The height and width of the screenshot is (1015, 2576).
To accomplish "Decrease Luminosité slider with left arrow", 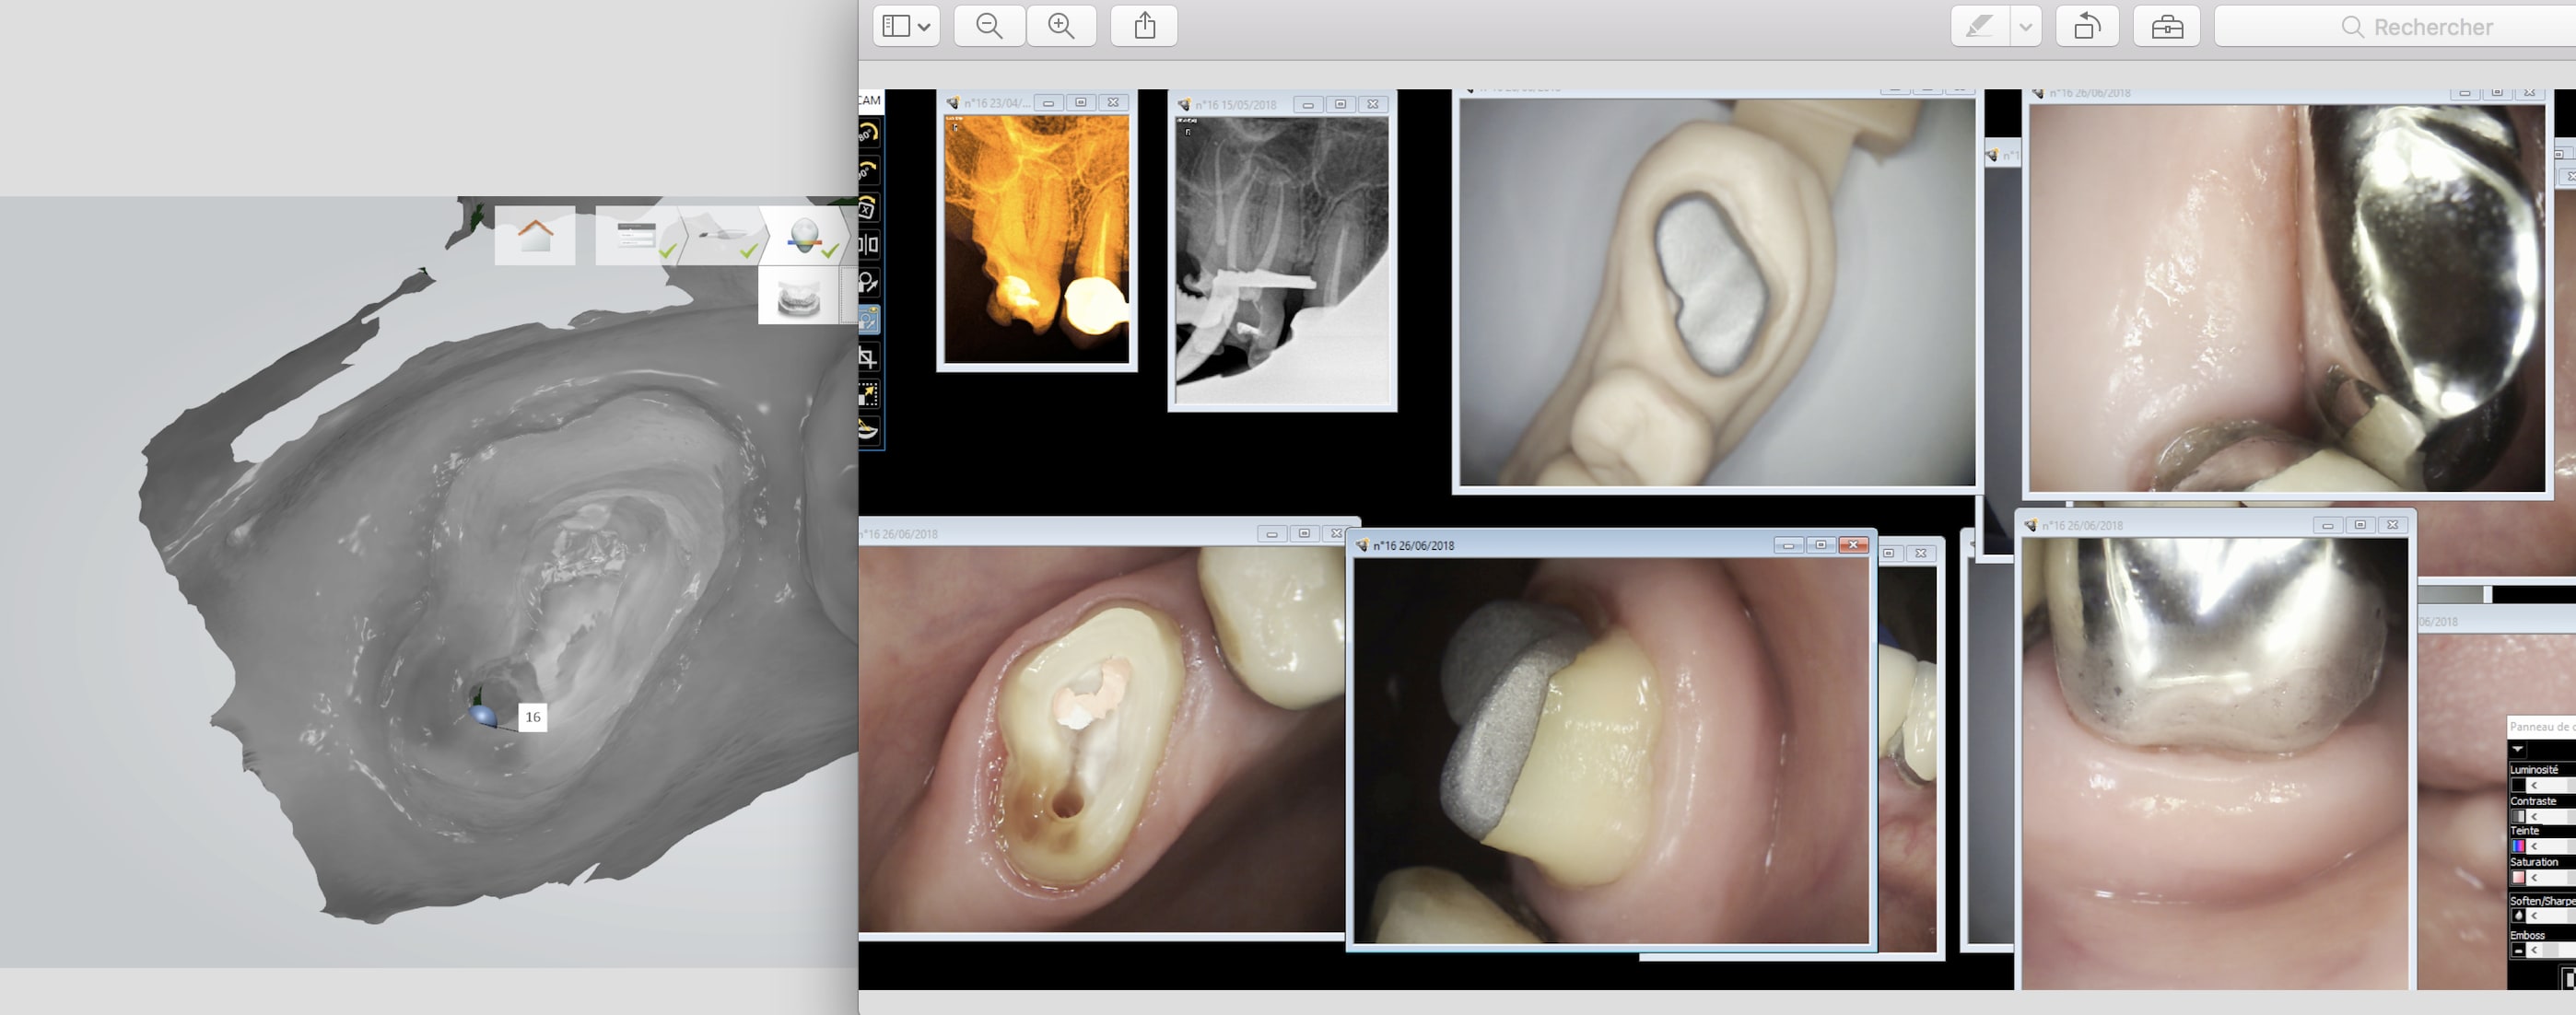I will click(2533, 785).
